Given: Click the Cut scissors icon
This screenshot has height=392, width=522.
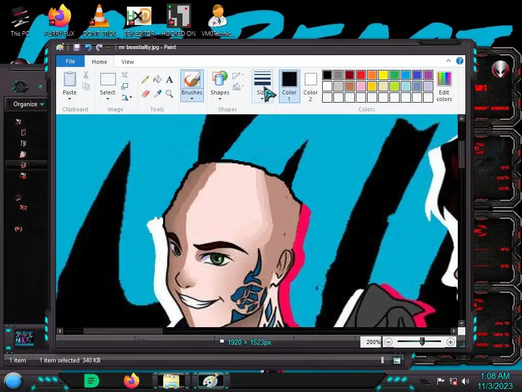Looking at the screenshot, I should point(86,75).
